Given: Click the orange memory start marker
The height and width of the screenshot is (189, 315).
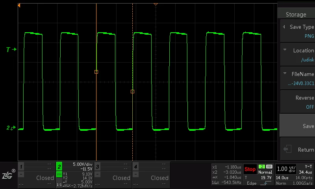Looking at the screenshot, I should coord(19,6).
